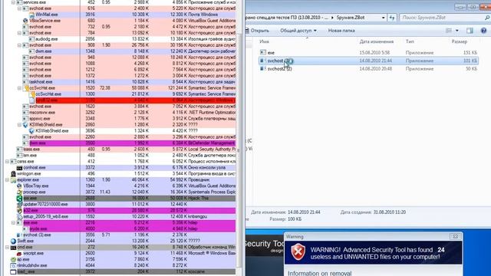Click the Spyware.ZBot breadcrumb segment
The height and width of the screenshot is (276, 491).
351,18
